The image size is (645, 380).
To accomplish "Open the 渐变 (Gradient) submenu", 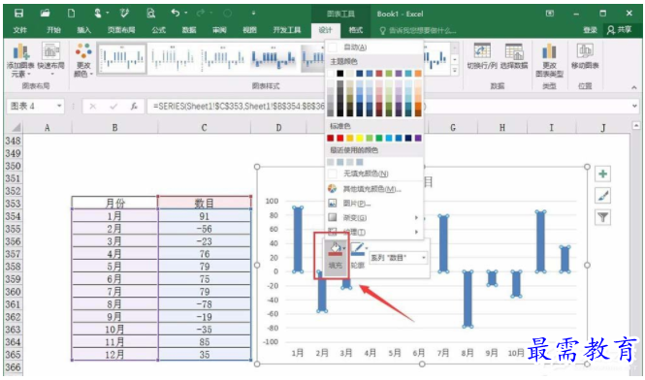I will tap(374, 217).
